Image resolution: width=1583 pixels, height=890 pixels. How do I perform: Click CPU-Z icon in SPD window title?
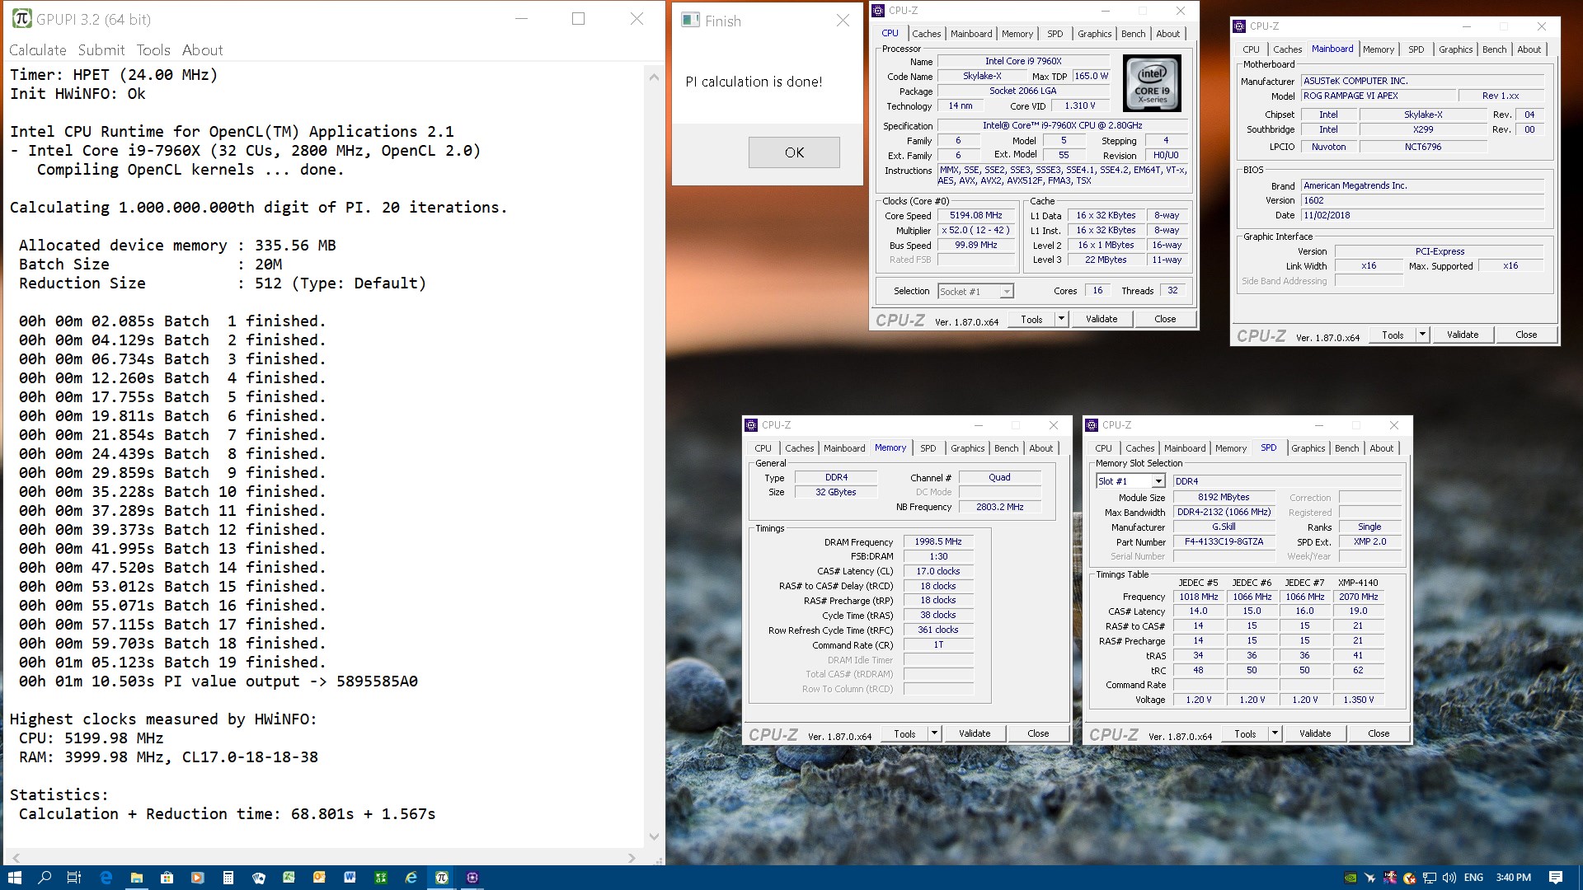click(x=1092, y=425)
